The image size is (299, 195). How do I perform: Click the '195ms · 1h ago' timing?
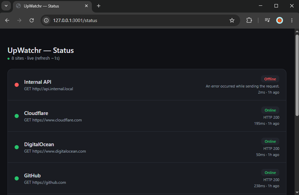click(x=267, y=123)
